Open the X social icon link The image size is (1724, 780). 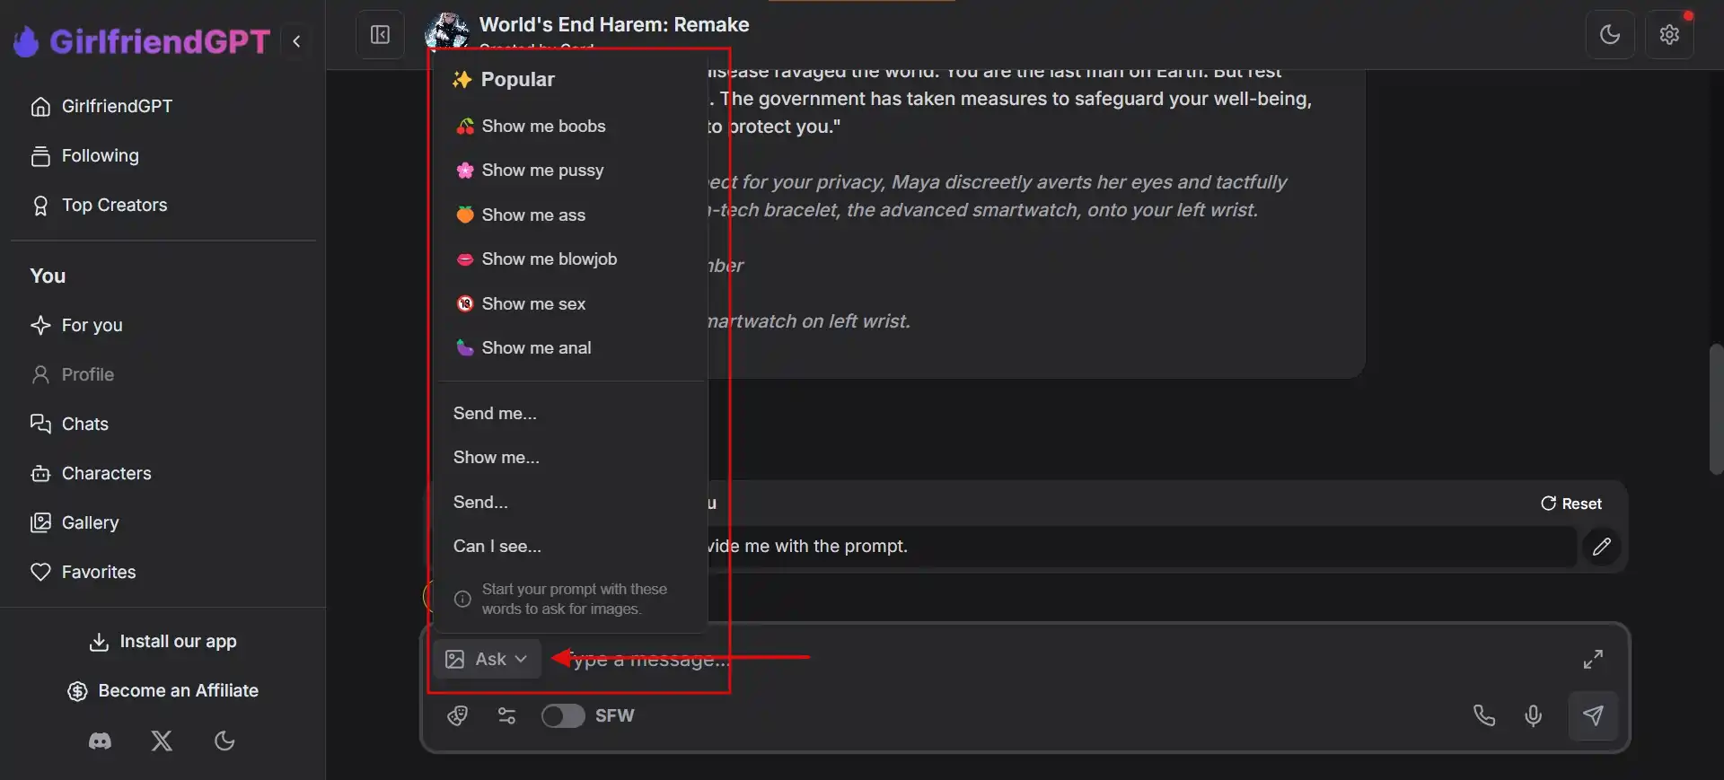coord(162,741)
